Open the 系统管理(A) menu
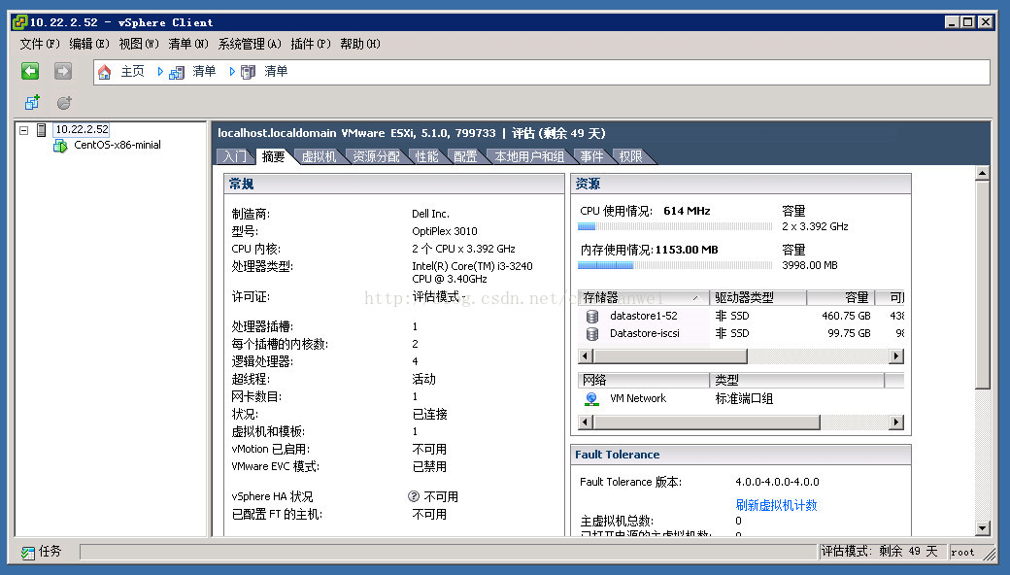Screen dimensions: 1010x575 250,44
